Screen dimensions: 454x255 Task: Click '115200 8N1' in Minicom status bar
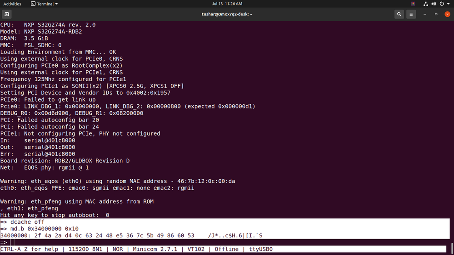pos(85,249)
